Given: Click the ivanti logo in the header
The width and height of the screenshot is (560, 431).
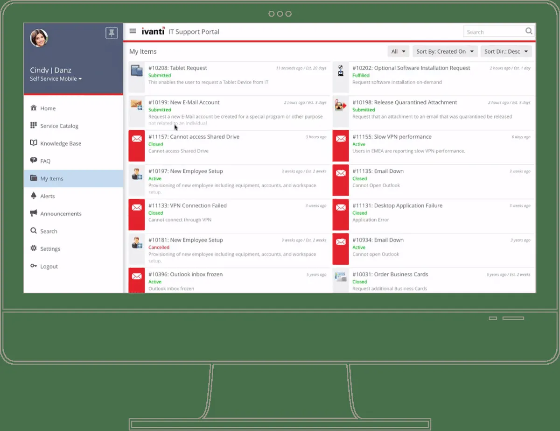Looking at the screenshot, I should click(x=153, y=31).
